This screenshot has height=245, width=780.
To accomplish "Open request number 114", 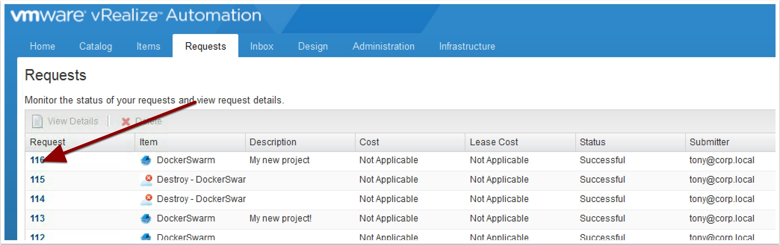I will pos(37,199).
